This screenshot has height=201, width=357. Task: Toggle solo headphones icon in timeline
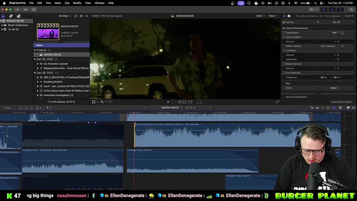(x=328, y=108)
